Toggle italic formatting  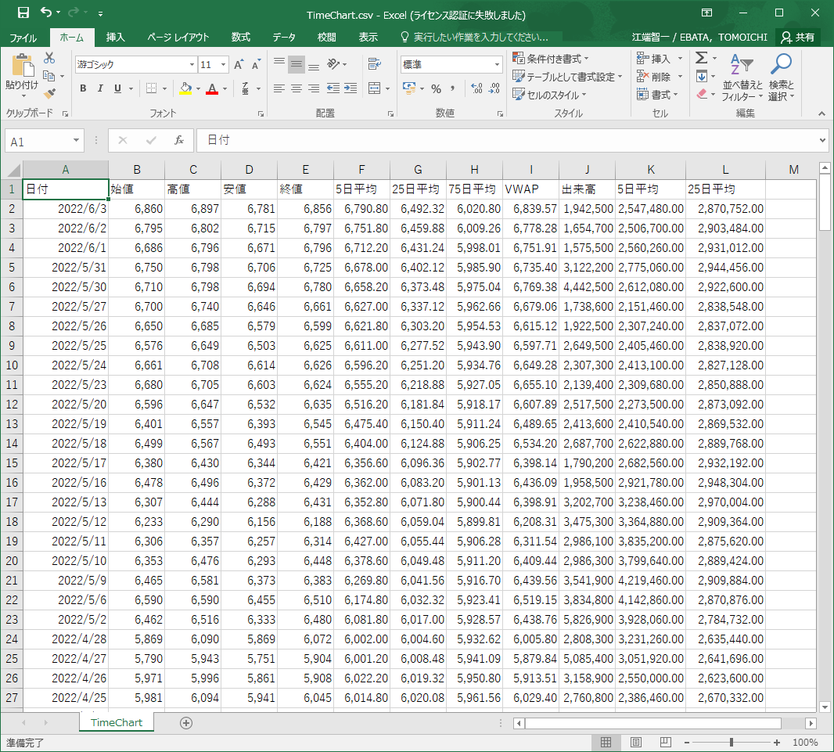click(101, 88)
